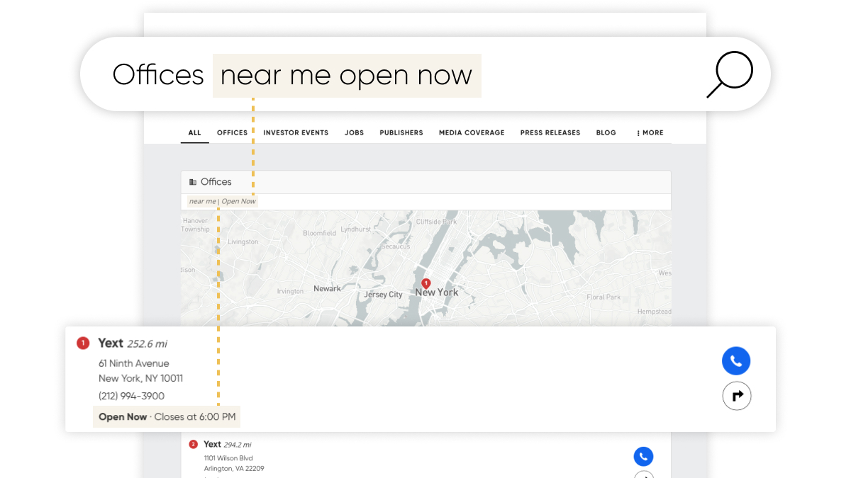This screenshot has height=478, width=851.
Task: Click Hempstead label on the map
Action: (x=654, y=312)
